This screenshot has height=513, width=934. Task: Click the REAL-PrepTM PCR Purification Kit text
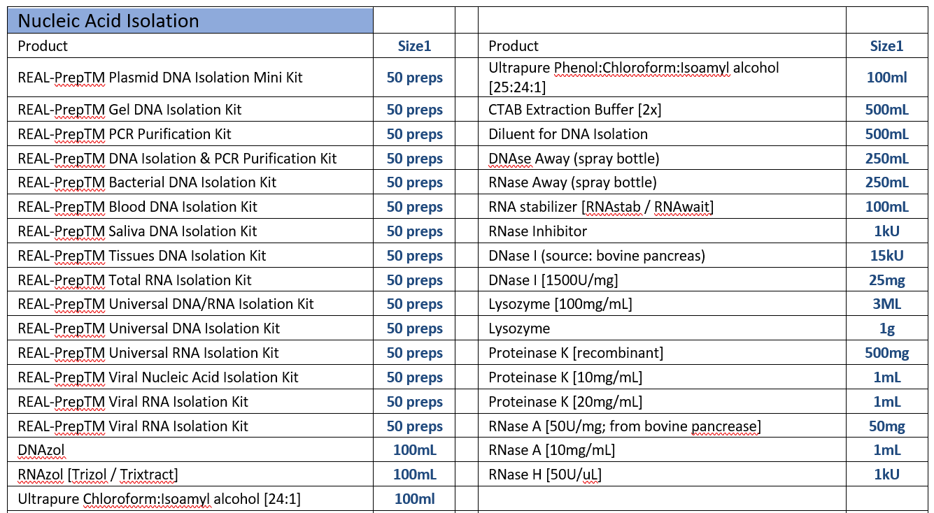(x=125, y=134)
